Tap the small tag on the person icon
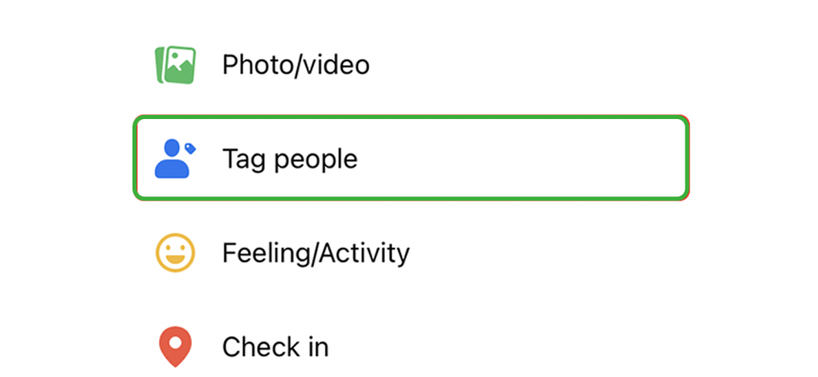The height and width of the screenshot is (377, 818). (189, 148)
